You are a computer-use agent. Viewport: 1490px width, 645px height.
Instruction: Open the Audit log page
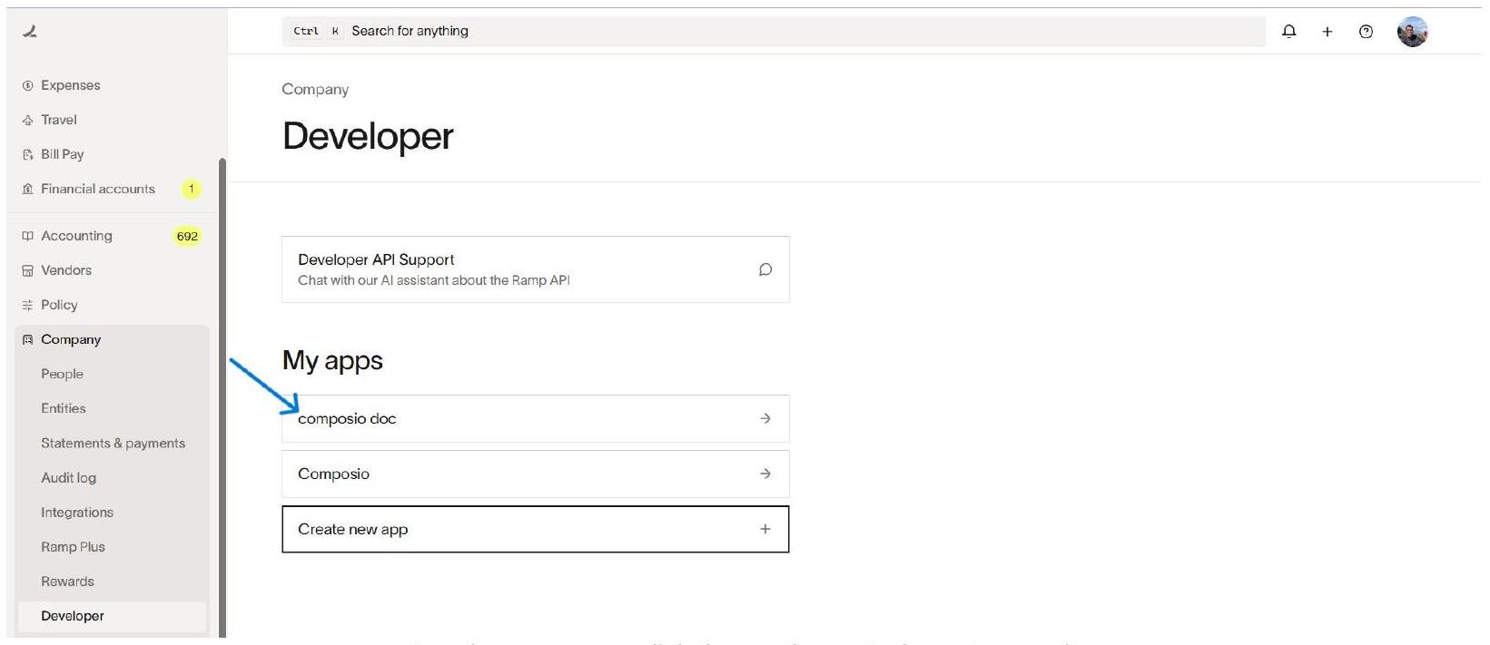pos(68,477)
